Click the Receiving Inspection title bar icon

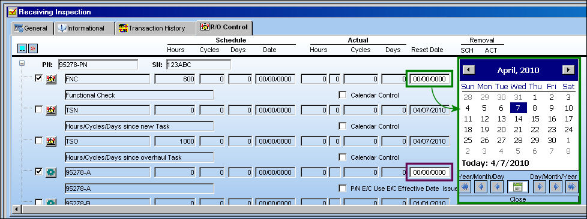point(13,12)
